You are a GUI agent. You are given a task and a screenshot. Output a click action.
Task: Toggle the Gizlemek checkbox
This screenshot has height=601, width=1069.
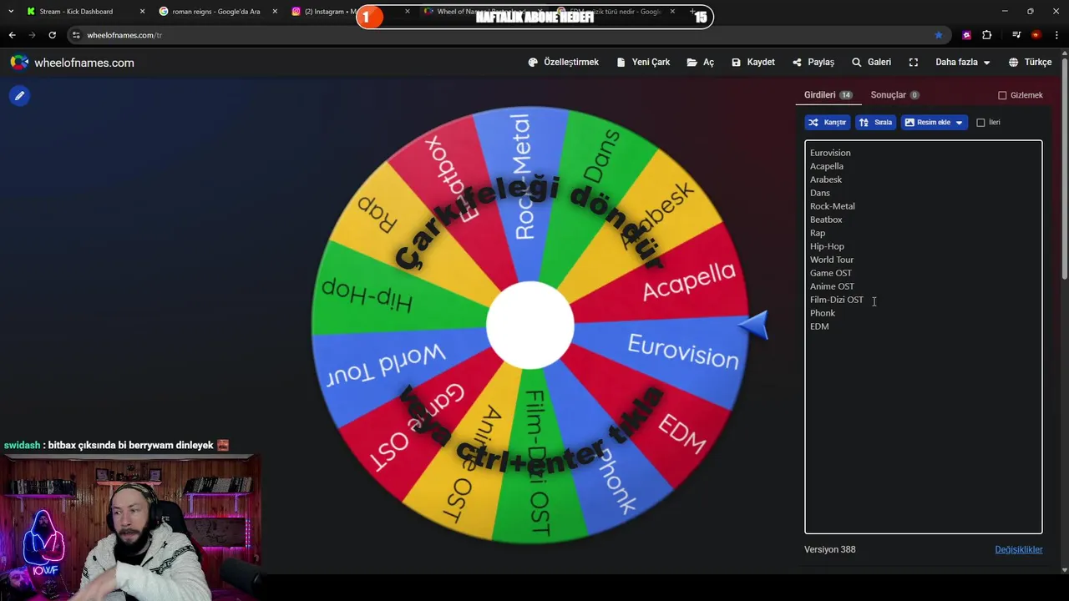pos(1002,95)
